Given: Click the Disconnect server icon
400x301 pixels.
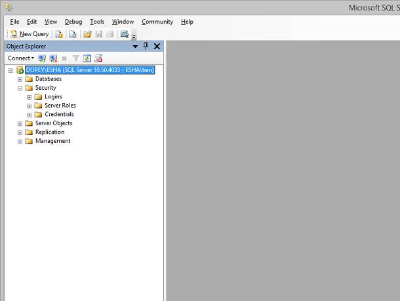Looking at the screenshot, I should pos(53,58).
